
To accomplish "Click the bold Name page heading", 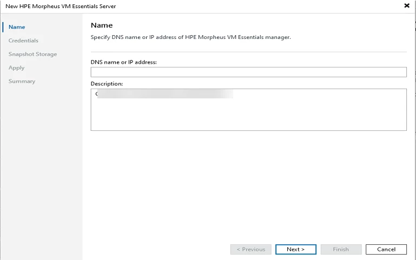I will pyautogui.click(x=102, y=25).
